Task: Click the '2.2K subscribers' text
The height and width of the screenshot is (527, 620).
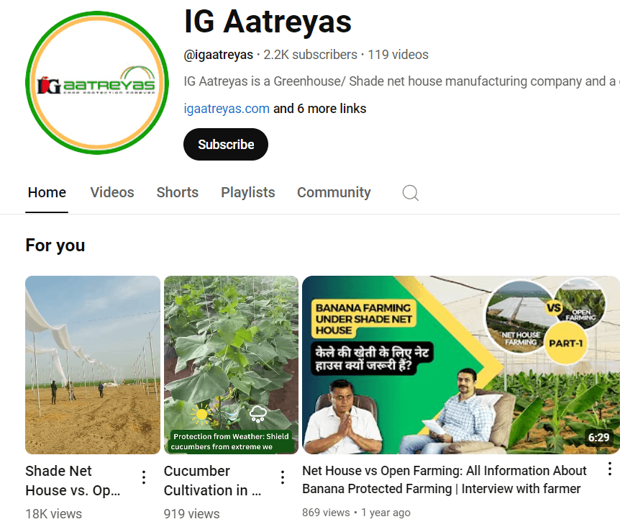Action: tap(311, 55)
